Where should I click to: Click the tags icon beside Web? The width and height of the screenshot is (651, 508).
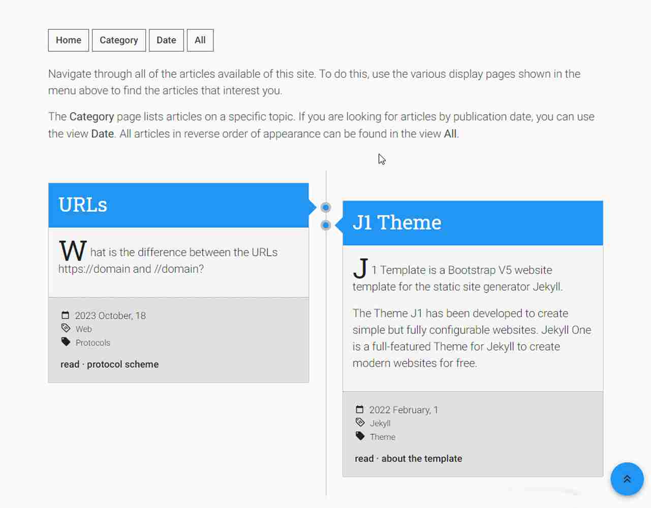pyautogui.click(x=66, y=328)
